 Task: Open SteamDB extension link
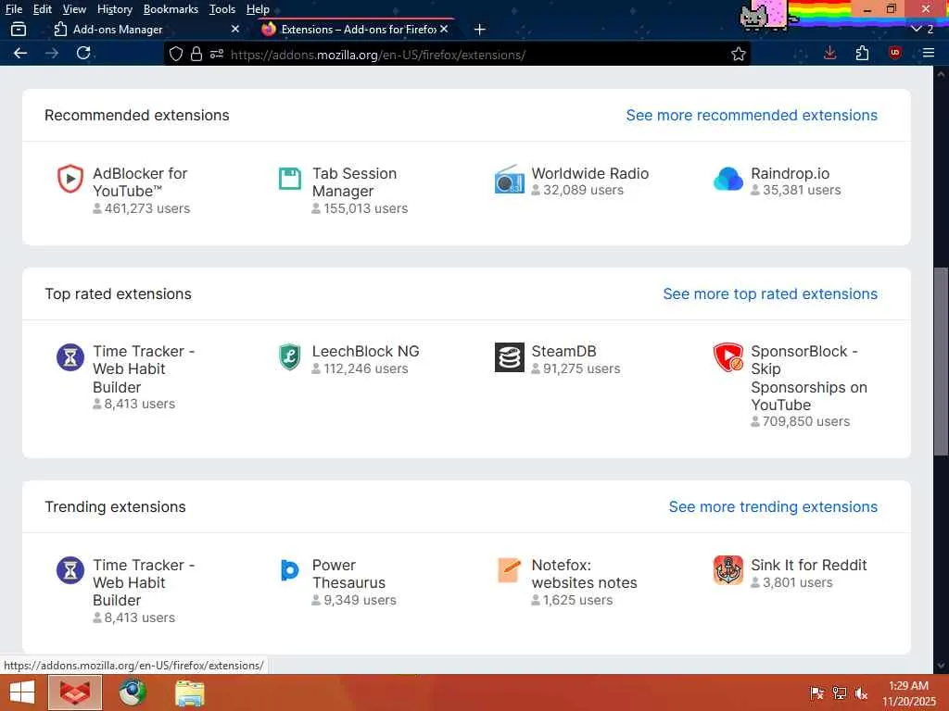[563, 351]
